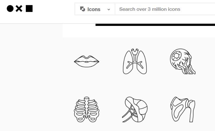The width and height of the screenshot is (215, 131).
Task: Focus the Search over 3 million icons field
Action: (x=165, y=9)
